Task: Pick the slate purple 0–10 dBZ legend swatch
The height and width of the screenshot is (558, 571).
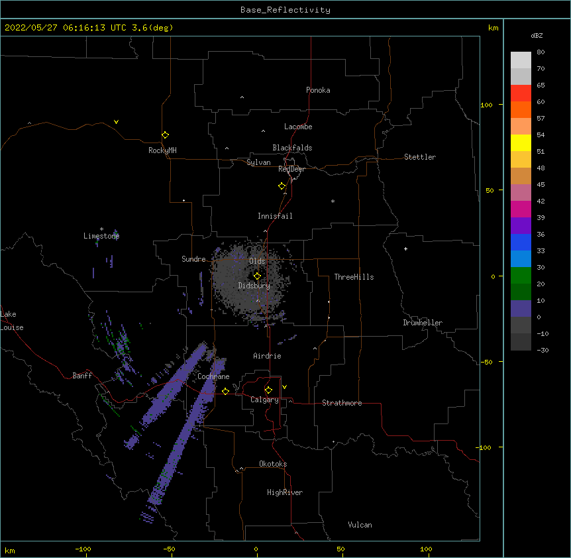Action: click(521, 309)
